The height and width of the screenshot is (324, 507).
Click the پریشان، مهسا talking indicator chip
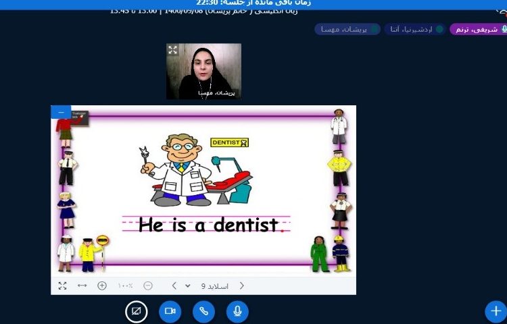point(345,29)
